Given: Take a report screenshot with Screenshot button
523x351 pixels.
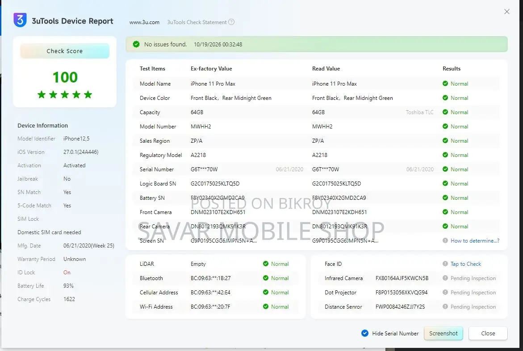Looking at the screenshot, I should (x=444, y=333).
